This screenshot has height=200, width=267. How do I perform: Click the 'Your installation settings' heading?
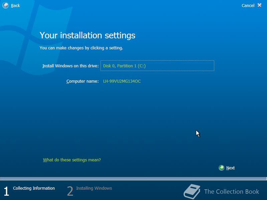pyautogui.click(x=87, y=35)
